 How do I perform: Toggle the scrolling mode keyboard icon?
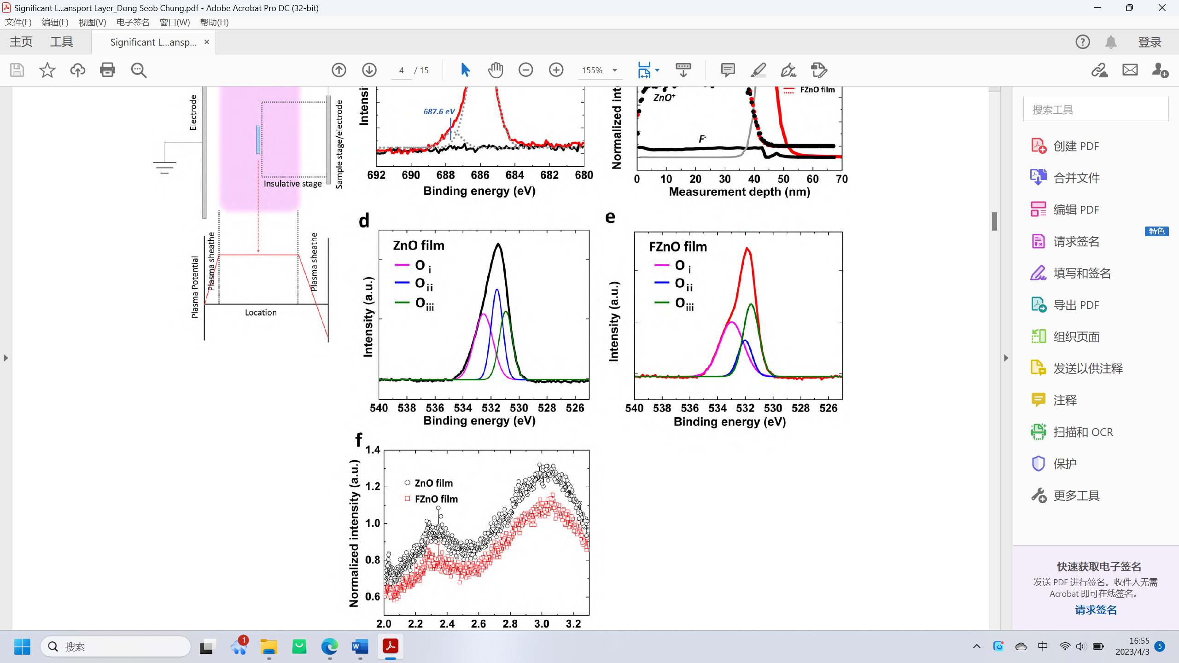point(683,70)
